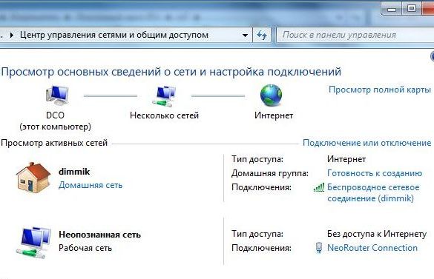Click the Интернет globe icon
Viewport: 434px width, 279px height.
[x=271, y=95]
